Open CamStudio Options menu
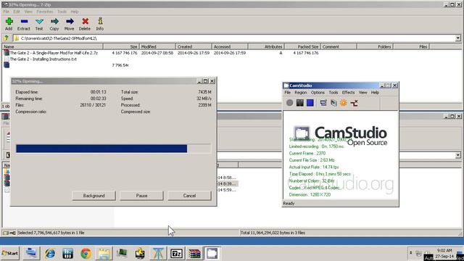Image resolution: width=464 pixels, height=261 pixels. 318,92
